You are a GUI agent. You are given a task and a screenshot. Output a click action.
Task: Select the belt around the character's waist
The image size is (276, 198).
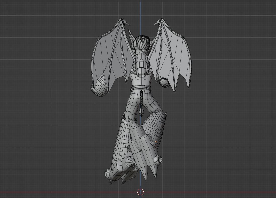click(x=140, y=88)
